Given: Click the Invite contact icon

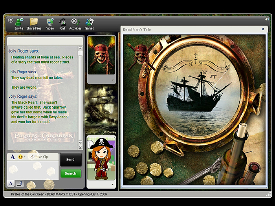Looking at the screenshot, I should click(x=19, y=24).
